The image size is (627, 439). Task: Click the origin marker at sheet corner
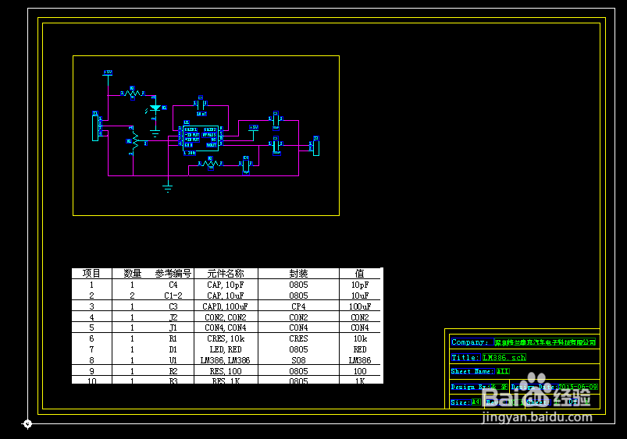tap(27, 424)
